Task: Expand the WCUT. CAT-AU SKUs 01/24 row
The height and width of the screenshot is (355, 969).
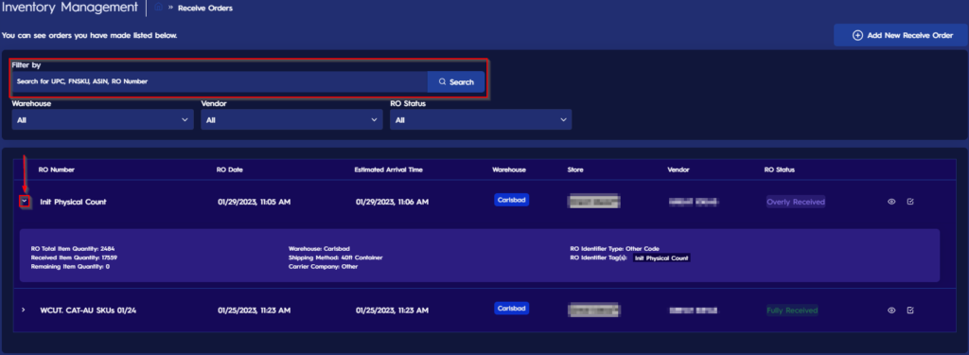Action: click(x=24, y=310)
